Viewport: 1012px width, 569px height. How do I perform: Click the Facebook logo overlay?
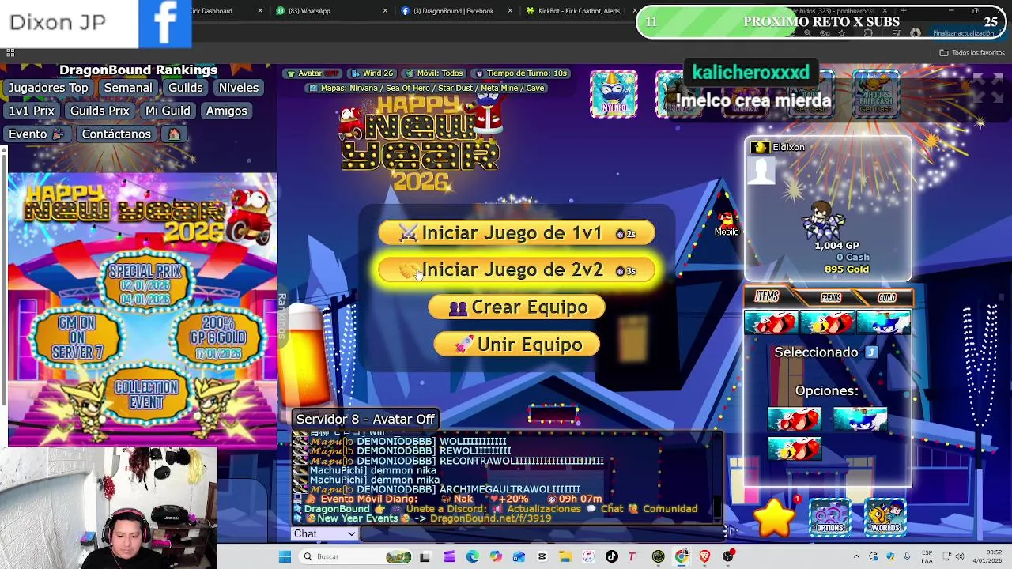(164, 24)
